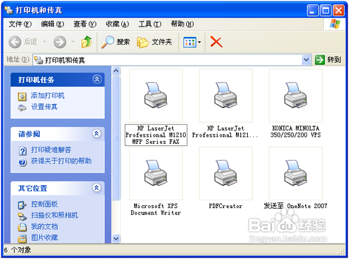Click the 6 个对象 status bar text
This screenshot has height=259, width=349.
click(x=17, y=250)
